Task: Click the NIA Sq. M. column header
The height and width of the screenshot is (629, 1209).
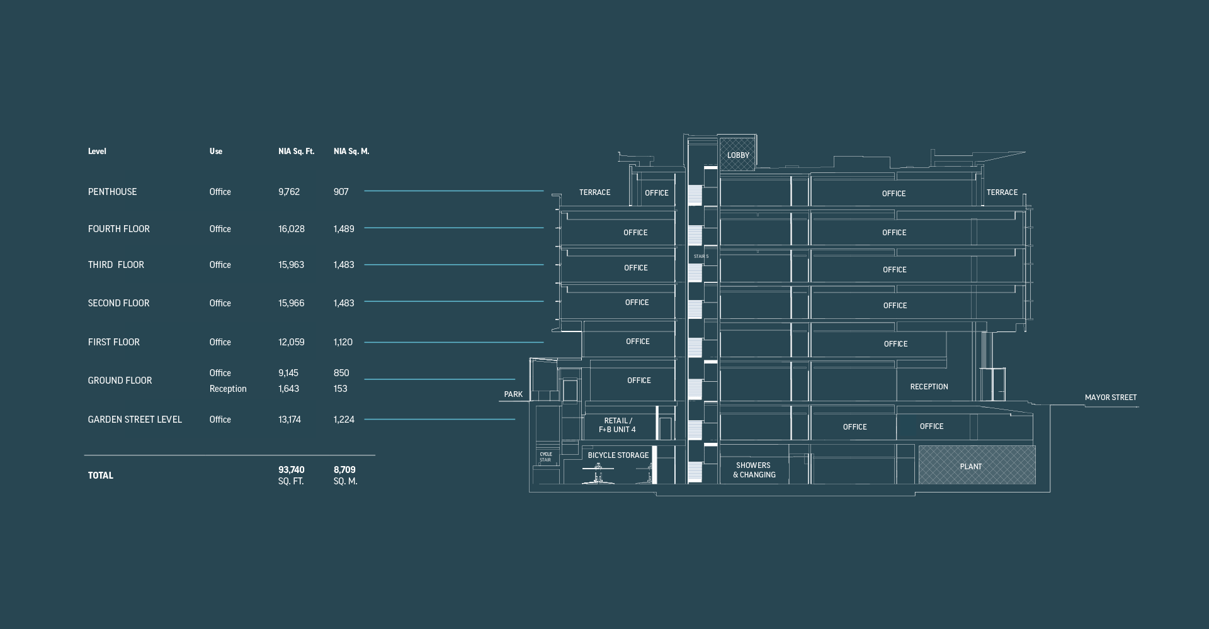Action: [351, 152]
